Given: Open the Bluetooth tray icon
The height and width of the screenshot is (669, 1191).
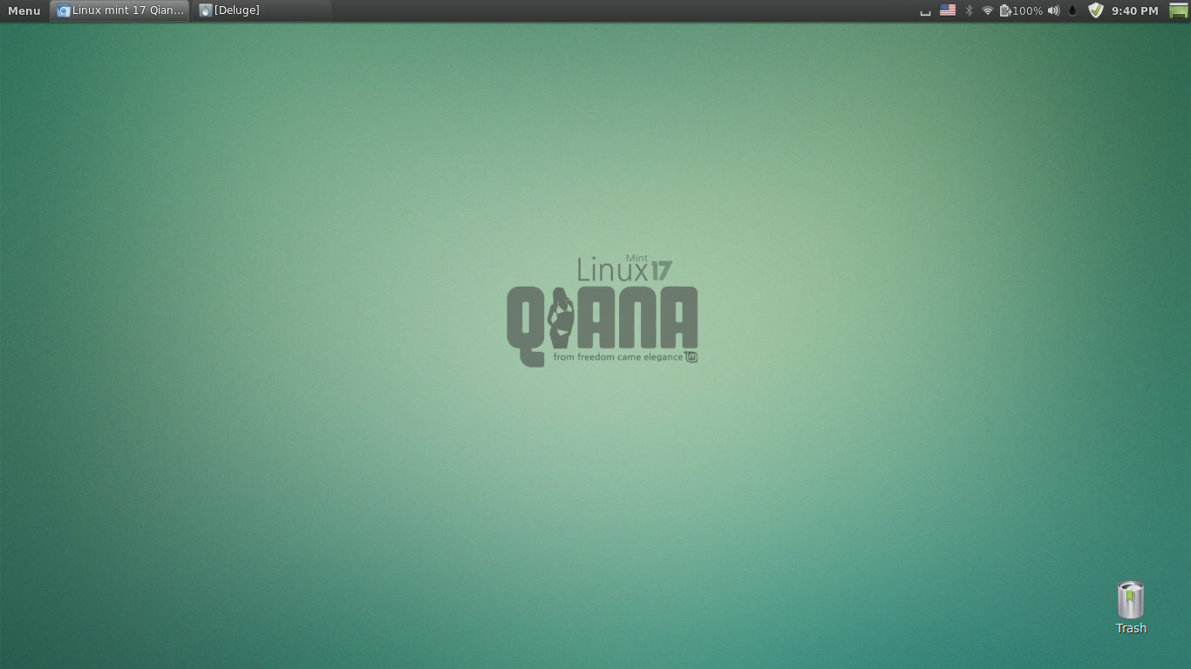Looking at the screenshot, I should [969, 10].
